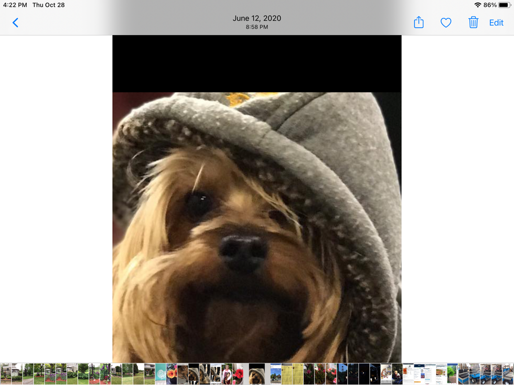Delete the photo with the trash icon

(x=473, y=22)
